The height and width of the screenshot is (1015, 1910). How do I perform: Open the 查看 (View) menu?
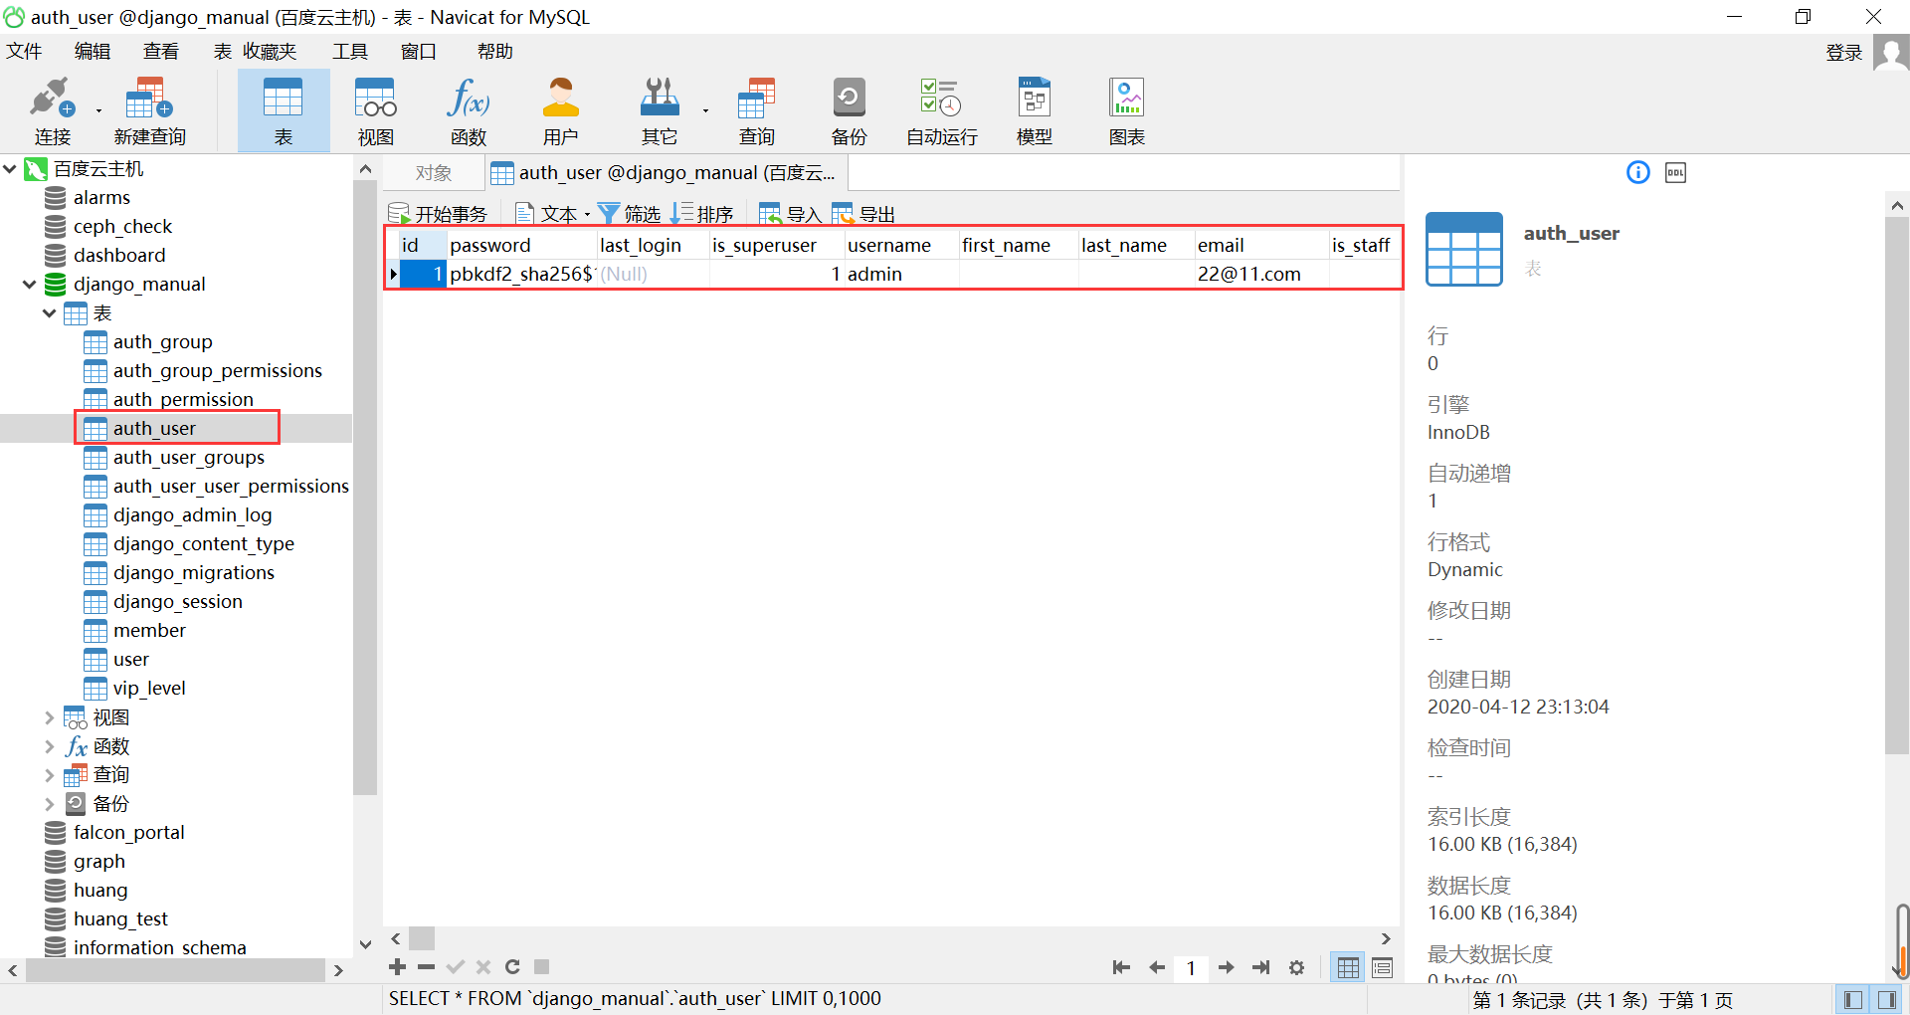[x=161, y=51]
